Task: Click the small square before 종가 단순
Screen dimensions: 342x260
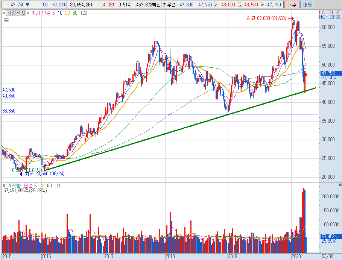Action: [x=28, y=13]
